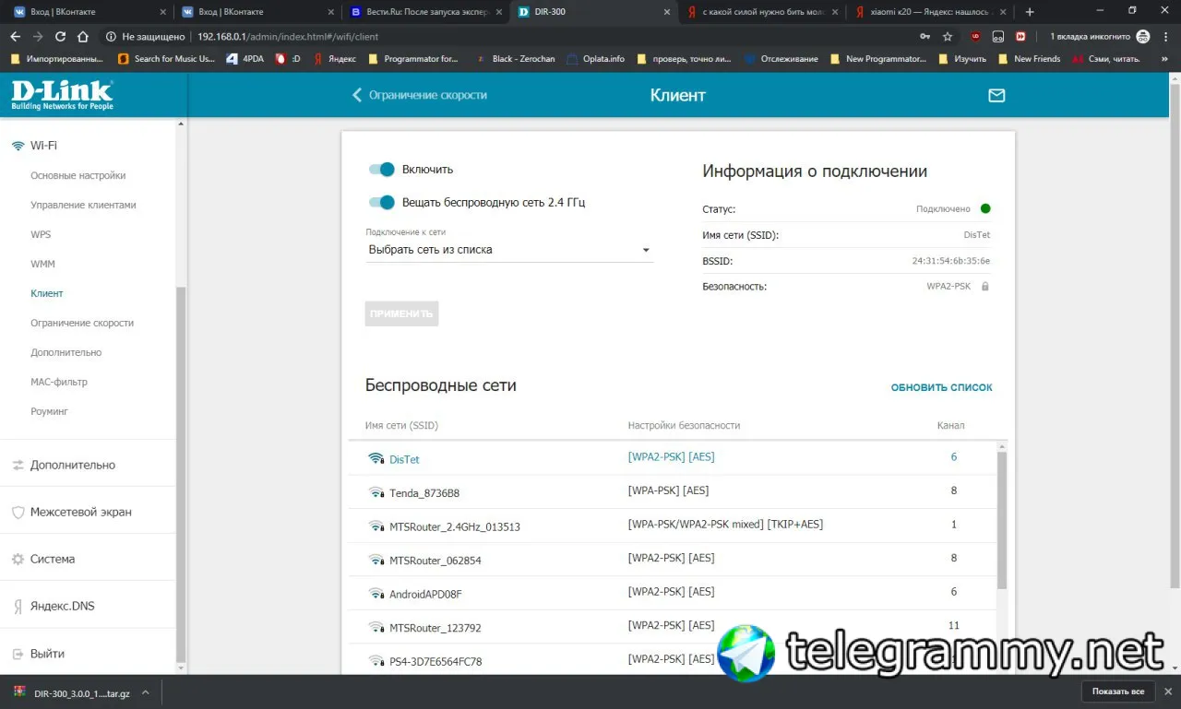Open Основные настройки in Wi-Fi menu

pos(78,175)
